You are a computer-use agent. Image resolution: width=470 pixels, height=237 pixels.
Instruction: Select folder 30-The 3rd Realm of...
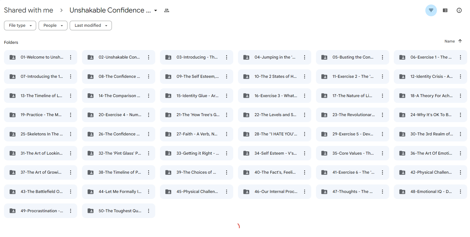430,134
